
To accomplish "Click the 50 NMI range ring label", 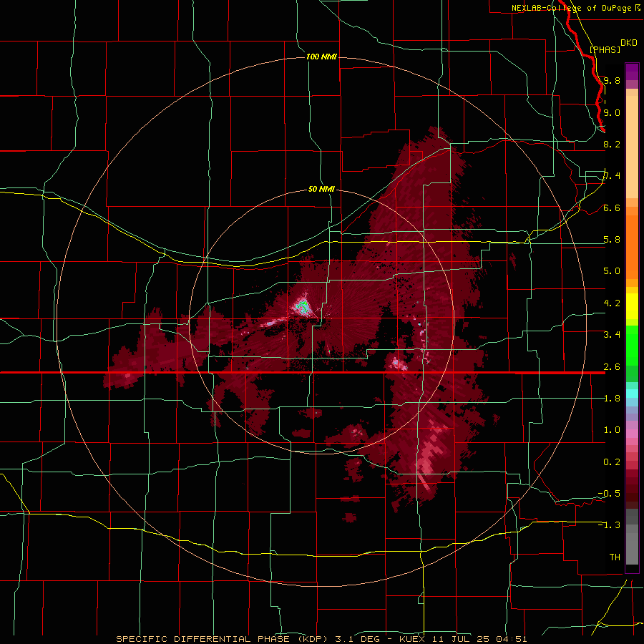I will pyautogui.click(x=321, y=190).
